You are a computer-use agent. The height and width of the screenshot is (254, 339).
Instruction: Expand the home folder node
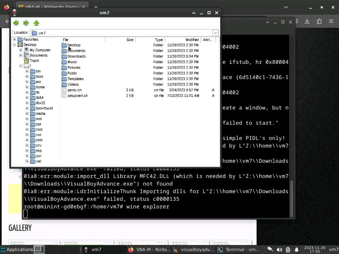(27, 87)
